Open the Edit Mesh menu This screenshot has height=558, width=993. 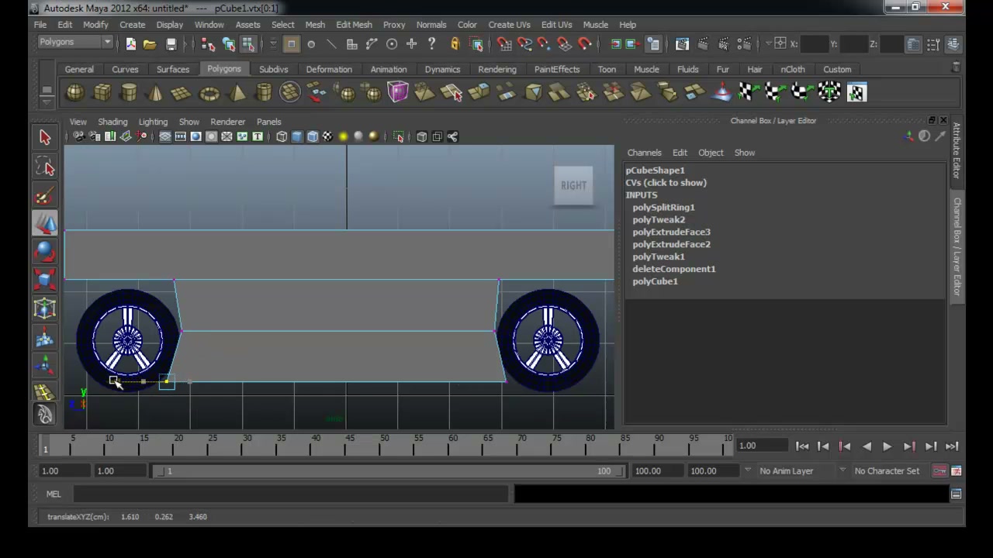pos(354,25)
